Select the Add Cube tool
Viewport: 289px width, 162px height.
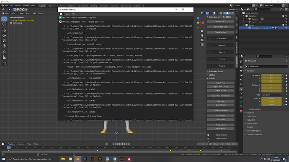click(x=4, y=63)
